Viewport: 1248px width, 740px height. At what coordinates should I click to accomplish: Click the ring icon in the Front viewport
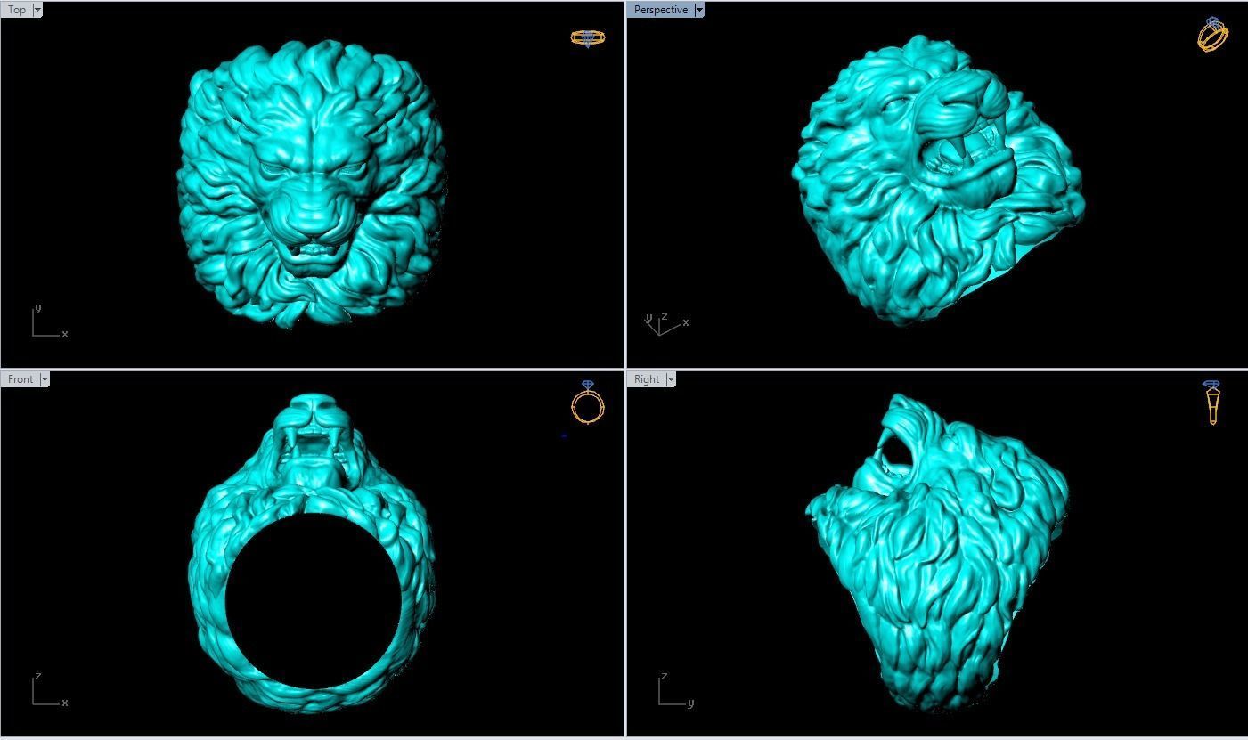coord(588,403)
